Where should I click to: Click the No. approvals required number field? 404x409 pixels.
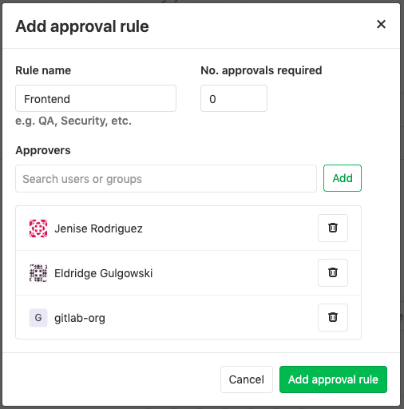234,98
